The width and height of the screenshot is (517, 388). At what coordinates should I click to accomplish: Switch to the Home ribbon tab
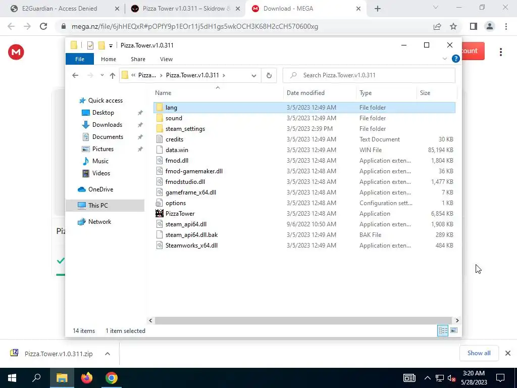[109, 59]
